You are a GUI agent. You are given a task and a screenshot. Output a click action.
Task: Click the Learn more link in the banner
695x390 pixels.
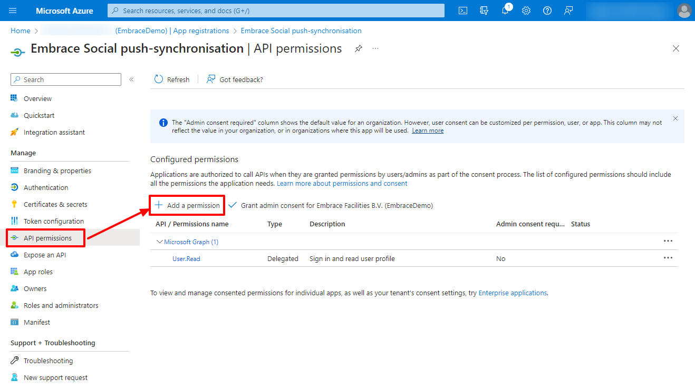(428, 131)
